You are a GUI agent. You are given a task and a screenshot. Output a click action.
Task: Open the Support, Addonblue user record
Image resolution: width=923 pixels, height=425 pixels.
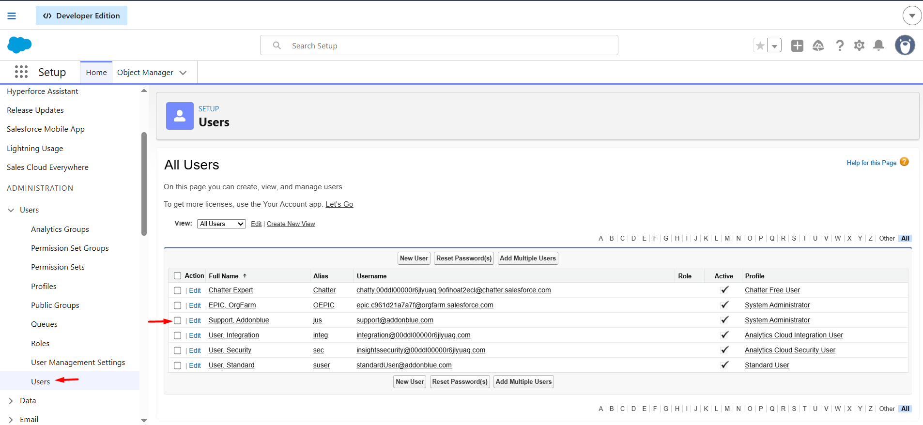pyautogui.click(x=239, y=320)
